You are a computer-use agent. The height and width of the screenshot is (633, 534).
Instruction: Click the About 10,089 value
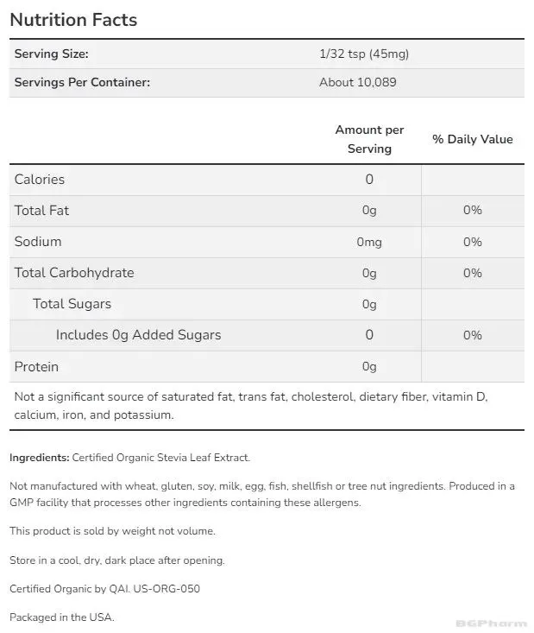click(358, 82)
